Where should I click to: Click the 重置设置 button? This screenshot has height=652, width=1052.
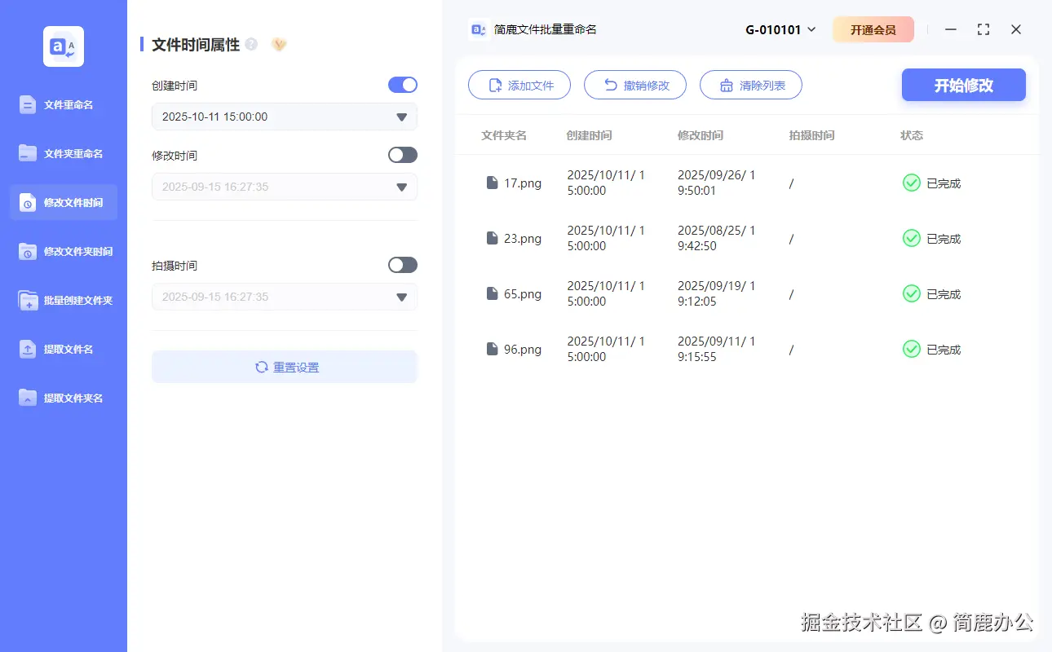coord(285,367)
